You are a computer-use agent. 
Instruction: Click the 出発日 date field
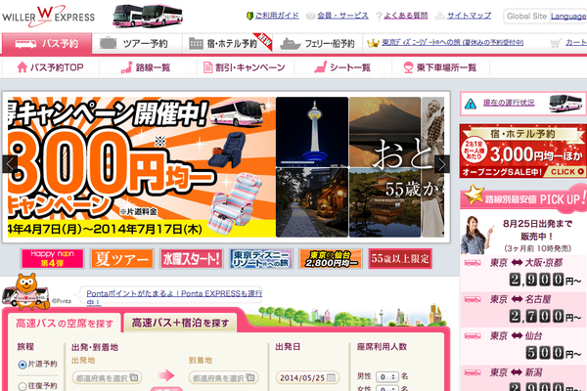[x=308, y=377]
